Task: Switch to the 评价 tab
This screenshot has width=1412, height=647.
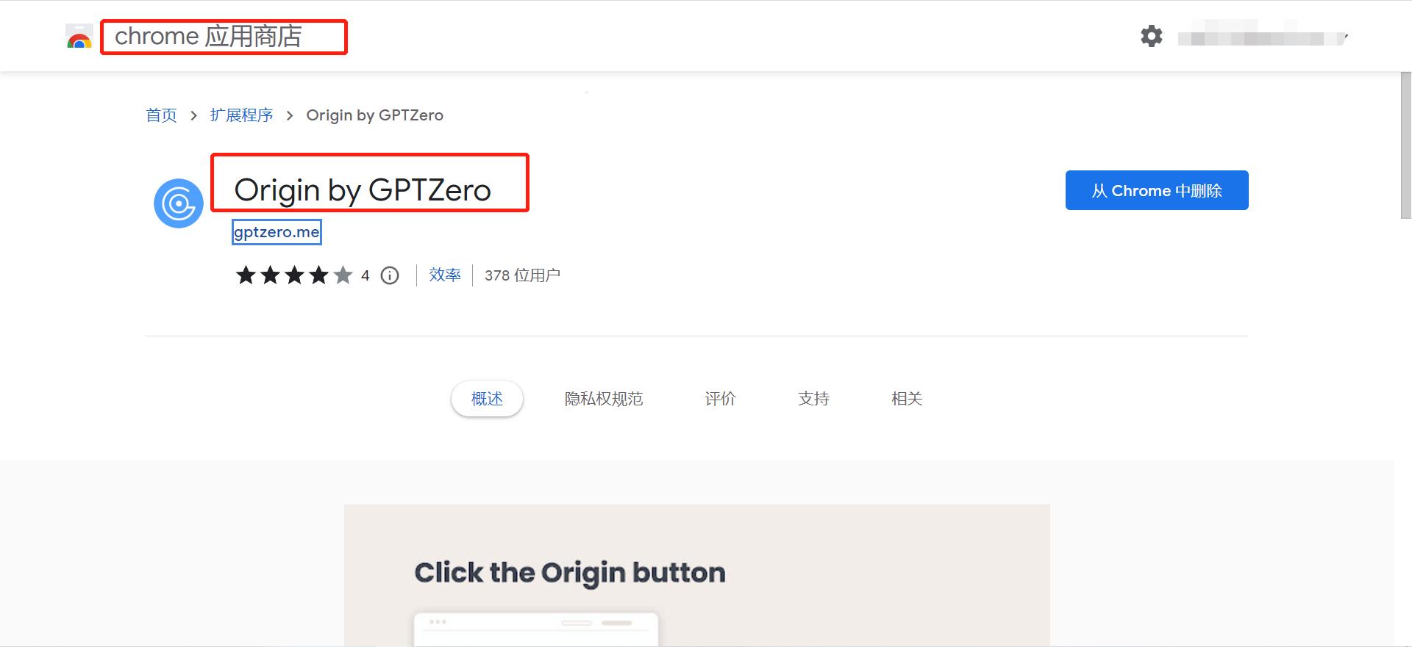Action: coord(720,399)
